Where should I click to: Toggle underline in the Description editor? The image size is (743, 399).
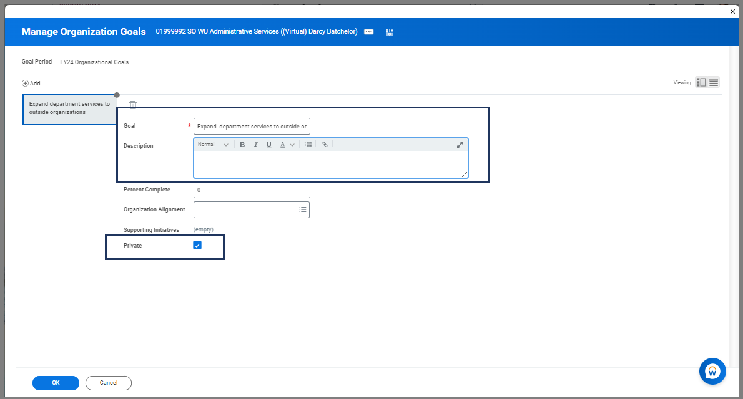pyautogui.click(x=269, y=145)
